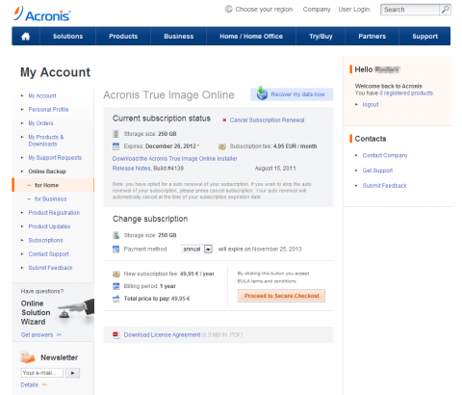Viewport: 462px width, 395px height.
Task: Open Product Updates
Action: 49,226
